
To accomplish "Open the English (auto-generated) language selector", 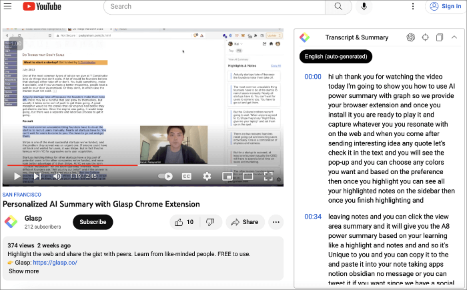I will click(336, 57).
